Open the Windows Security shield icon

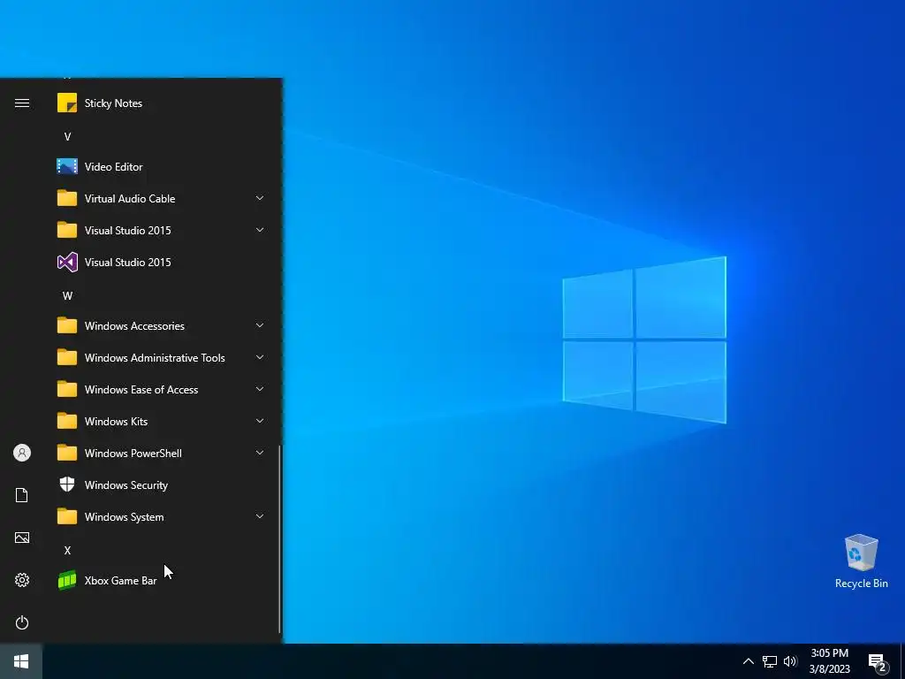(x=67, y=484)
